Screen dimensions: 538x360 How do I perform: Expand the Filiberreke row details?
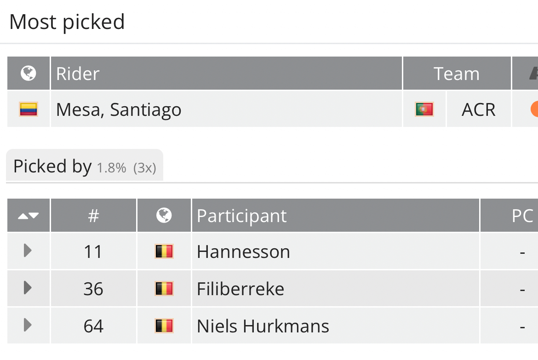tap(28, 288)
